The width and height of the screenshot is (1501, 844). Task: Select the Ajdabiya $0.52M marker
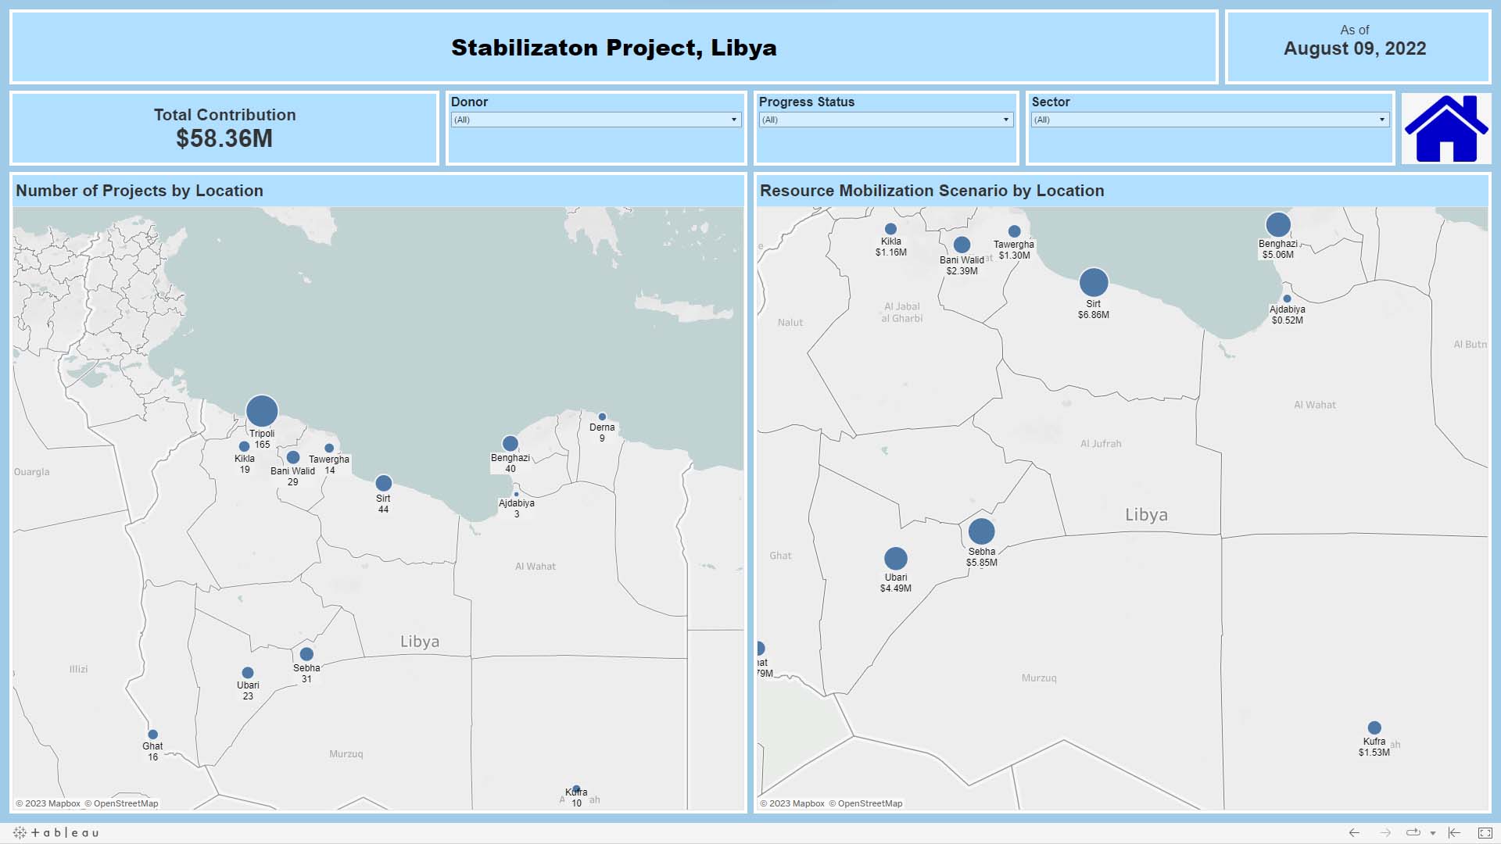tap(1287, 299)
